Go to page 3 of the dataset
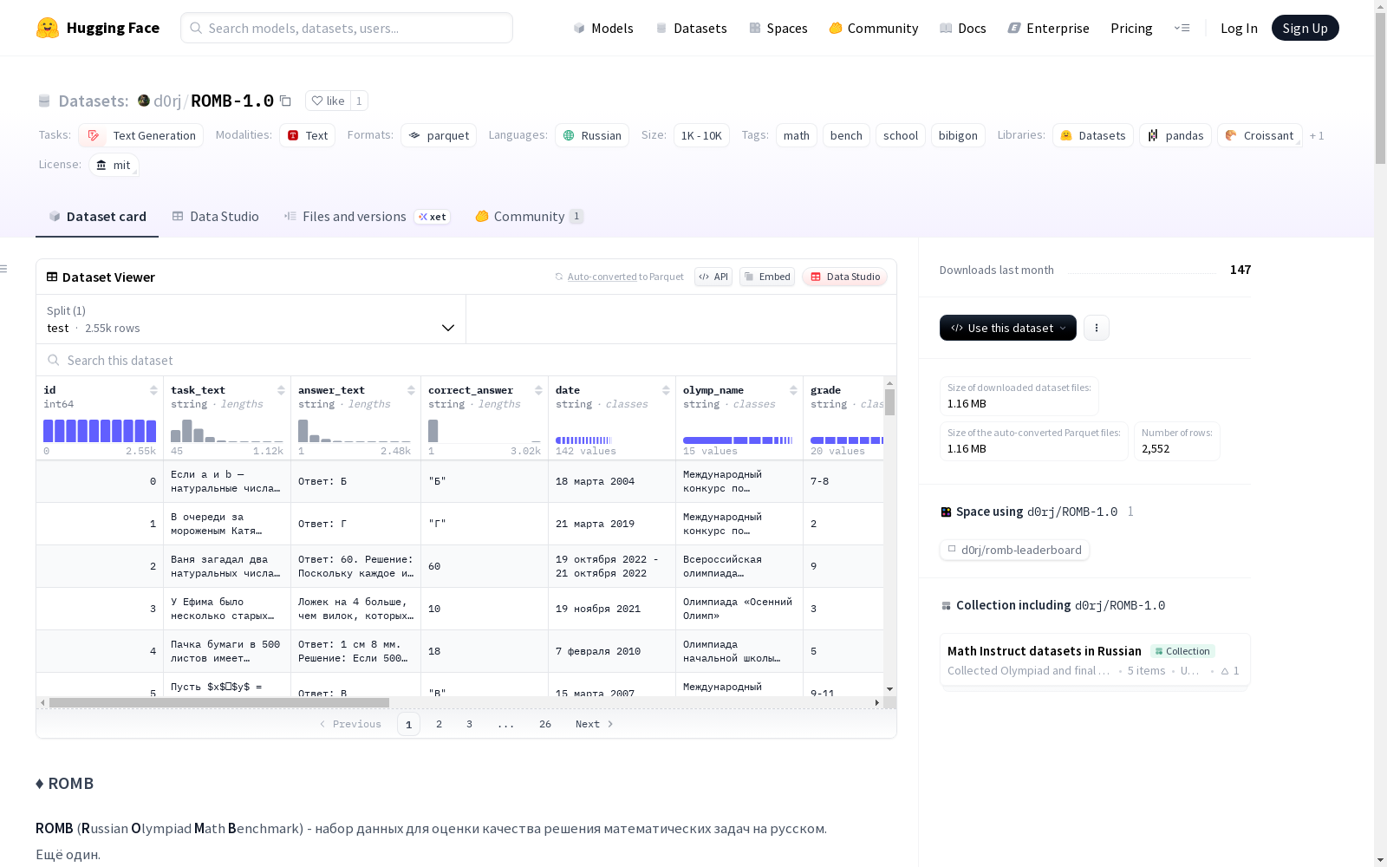Image resolution: width=1387 pixels, height=867 pixels. coord(469,724)
